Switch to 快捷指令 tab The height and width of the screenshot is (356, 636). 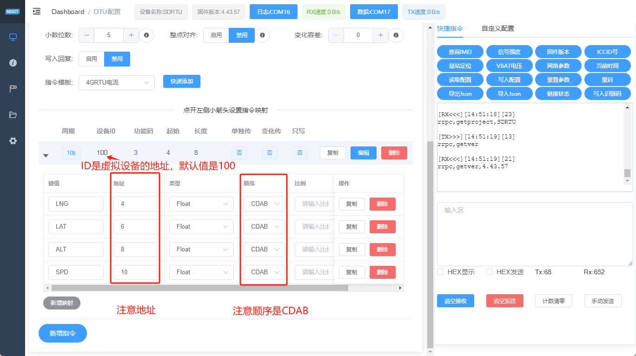[x=450, y=29]
